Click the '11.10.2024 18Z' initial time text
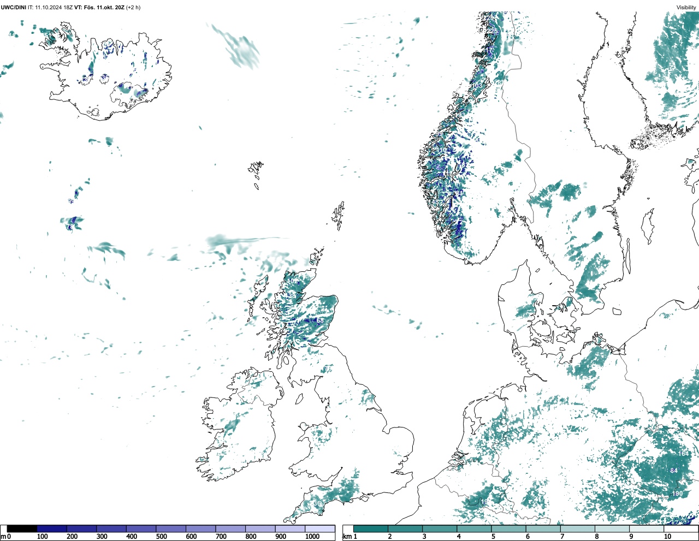The image size is (699, 541). 54,7
